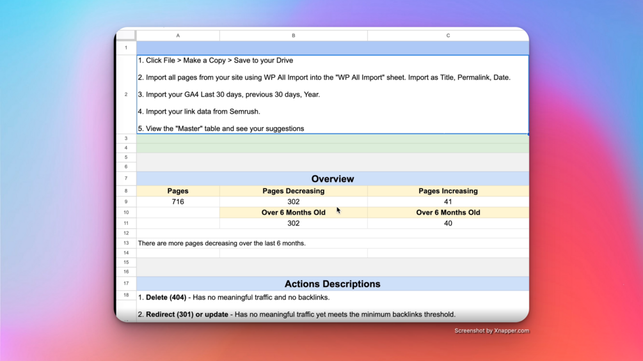Viewport: 643px width, 361px height.
Task: Click the 'Pages Increasing' header cell
Action: [448, 191]
